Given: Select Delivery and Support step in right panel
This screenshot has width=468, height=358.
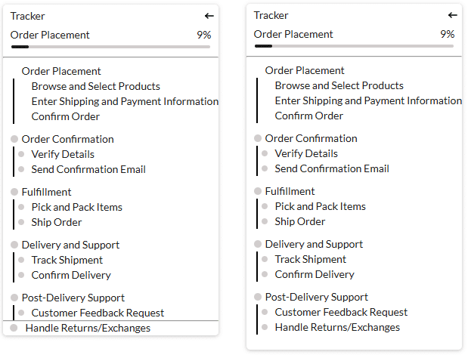Looking at the screenshot, I should [x=314, y=244].
